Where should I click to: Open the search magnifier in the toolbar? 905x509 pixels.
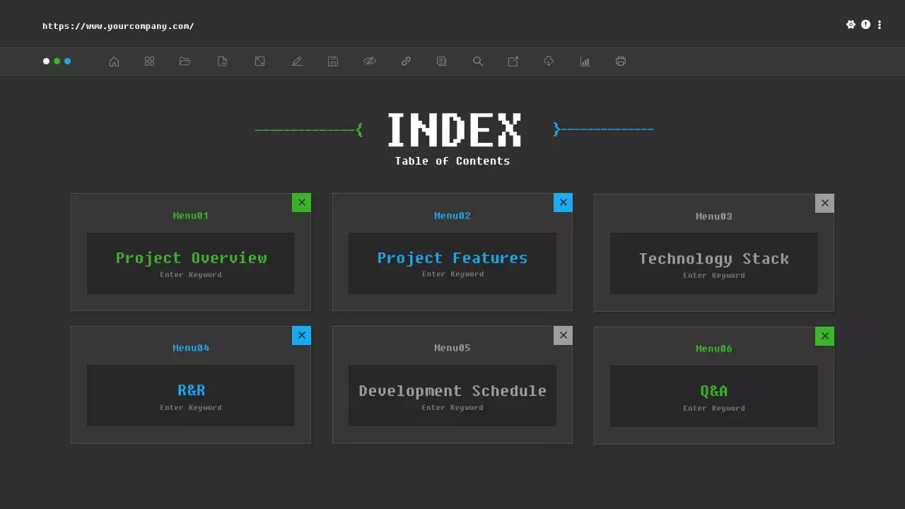point(477,62)
